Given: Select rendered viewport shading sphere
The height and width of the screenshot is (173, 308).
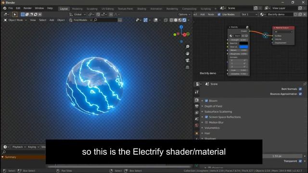Looking at the screenshot, I should 184,20.
